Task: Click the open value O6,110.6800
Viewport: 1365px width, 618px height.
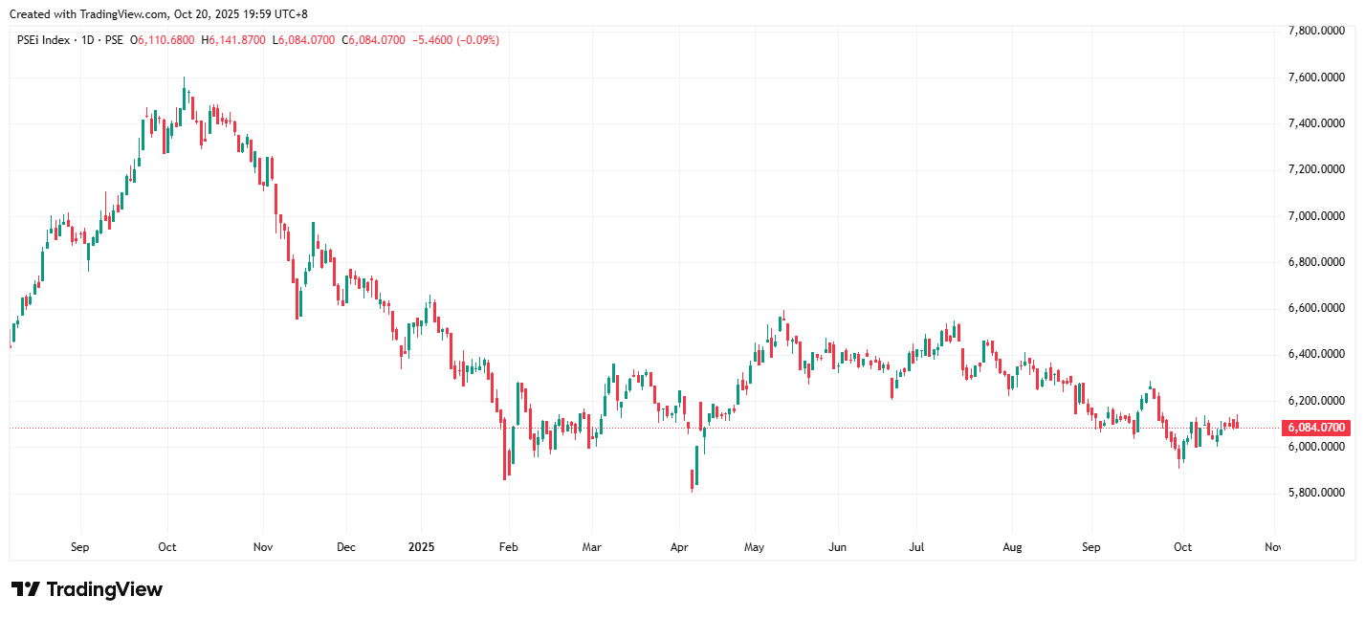Action: pyautogui.click(x=166, y=40)
